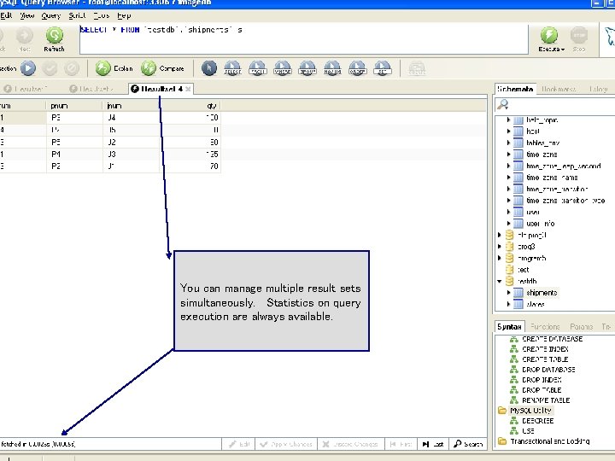615x461 pixels.
Task: Click the Search button in resultset bar
Action: pos(468,444)
